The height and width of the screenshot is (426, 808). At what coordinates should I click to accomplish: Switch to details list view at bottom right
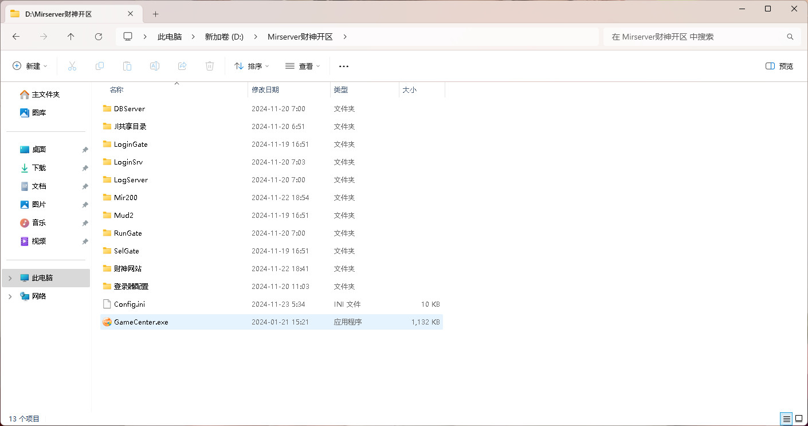[786, 419]
